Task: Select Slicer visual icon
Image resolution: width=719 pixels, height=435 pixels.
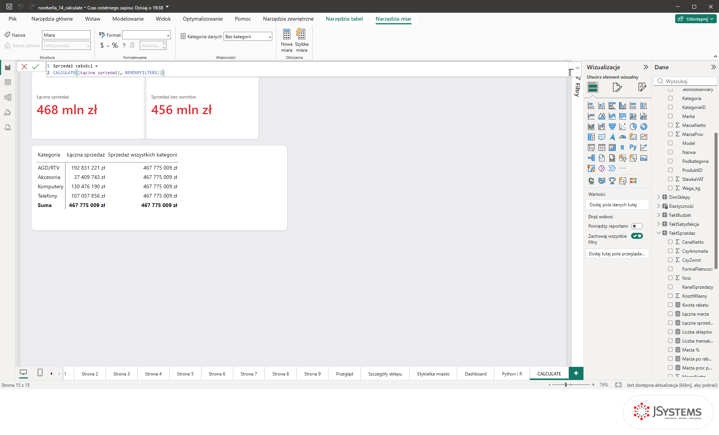Action: point(591,147)
